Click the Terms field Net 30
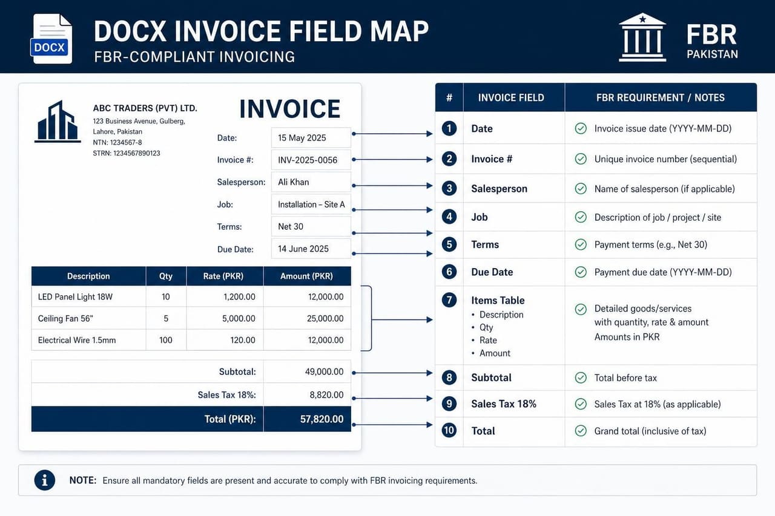Image resolution: width=775 pixels, height=516 pixels. pyautogui.click(x=311, y=226)
